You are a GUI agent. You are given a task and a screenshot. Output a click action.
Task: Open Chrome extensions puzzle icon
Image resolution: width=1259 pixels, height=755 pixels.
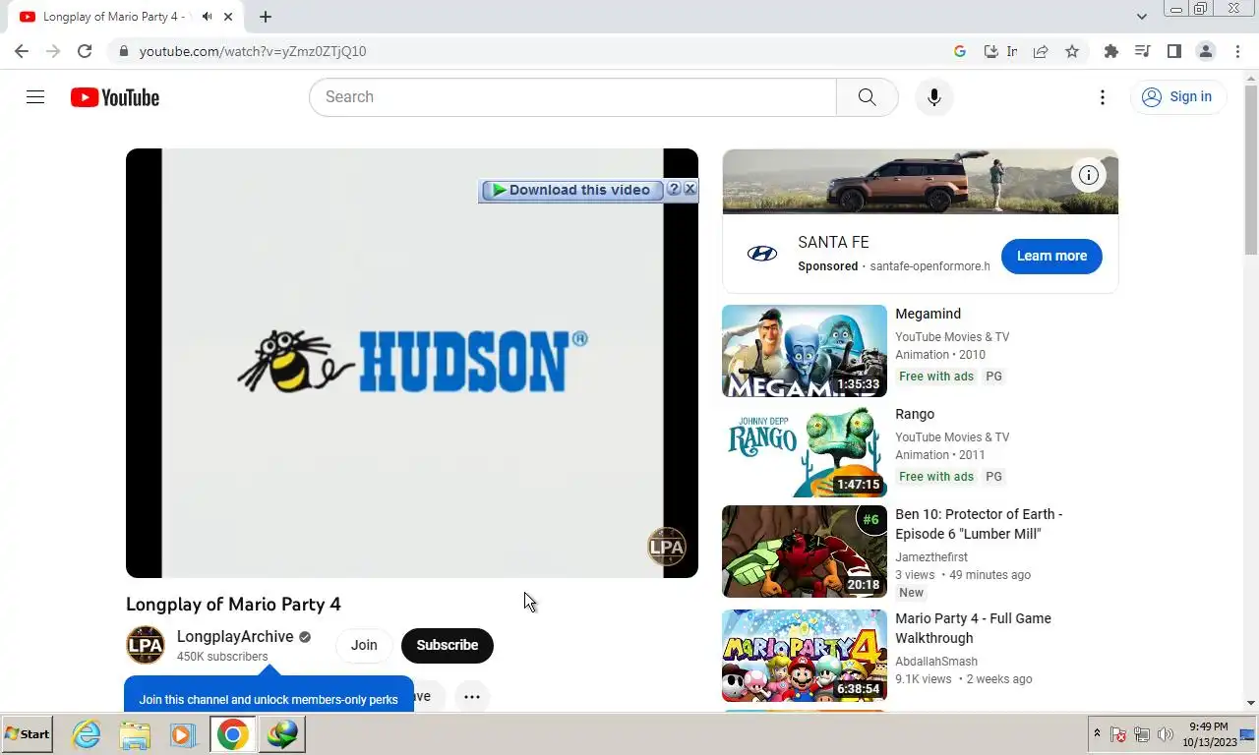[1111, 51]
